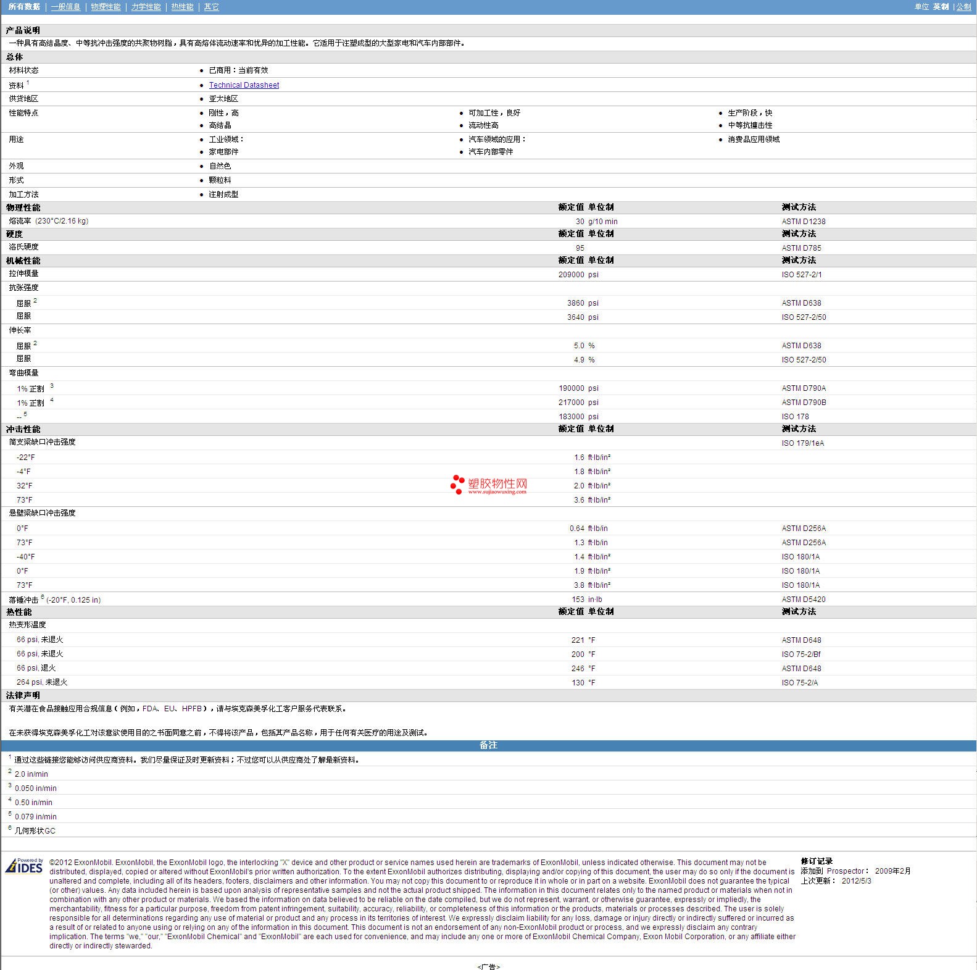Click footnote marker 1 next to 资料
This screenshot has height=970, width=977.
[x=28, y=83]
